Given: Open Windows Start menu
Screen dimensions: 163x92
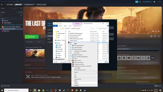Looking at the screenshot, I should [x=2, y=90].
